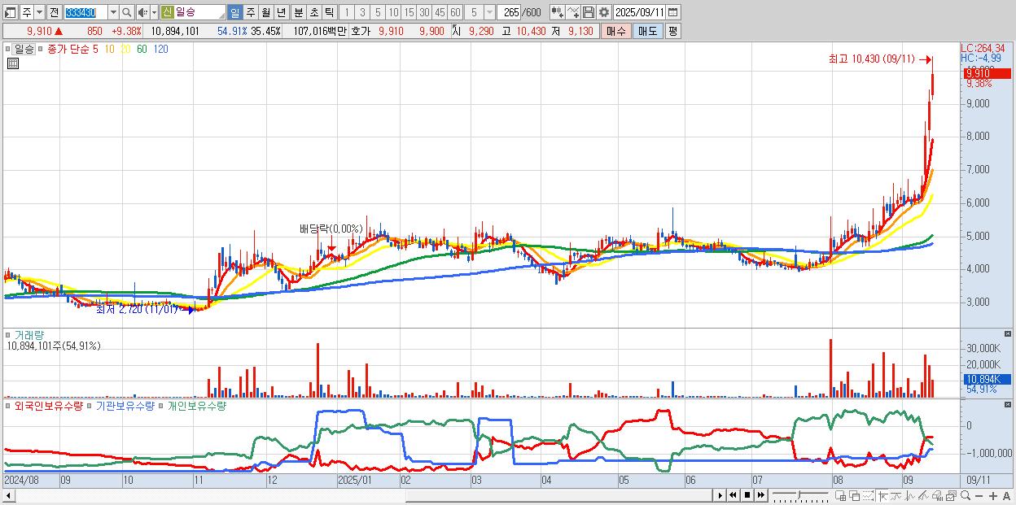Play the chart replay forward
Image resolution: width=1016 pixels, height=505 pixels.
pos(720,495)
